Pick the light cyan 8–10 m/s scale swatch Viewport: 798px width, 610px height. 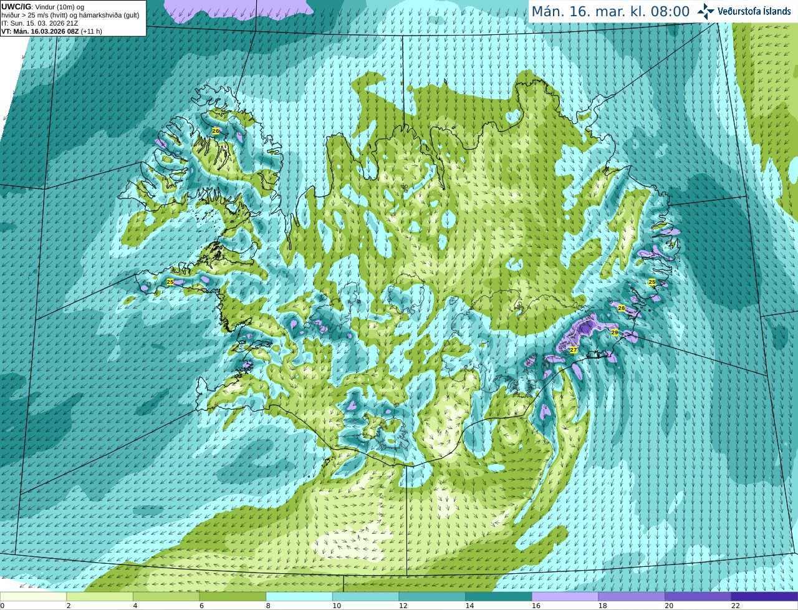coord(299,596)
